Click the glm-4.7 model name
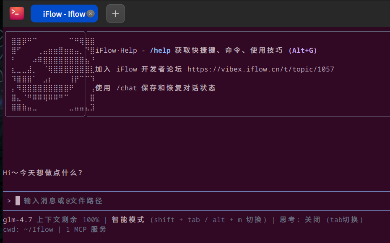Viewport: 390px width, 243px height. [18, 220]
